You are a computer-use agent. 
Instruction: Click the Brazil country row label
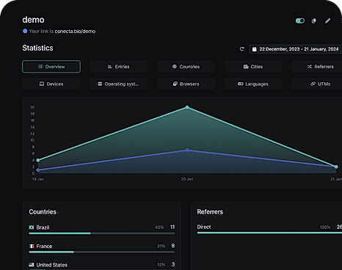[43, 227]
